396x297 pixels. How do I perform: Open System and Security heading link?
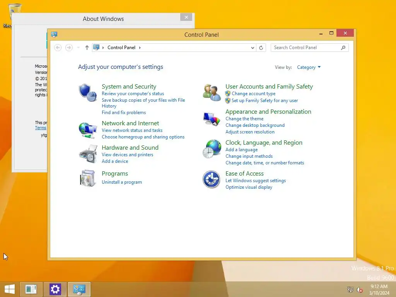[129, 86]
